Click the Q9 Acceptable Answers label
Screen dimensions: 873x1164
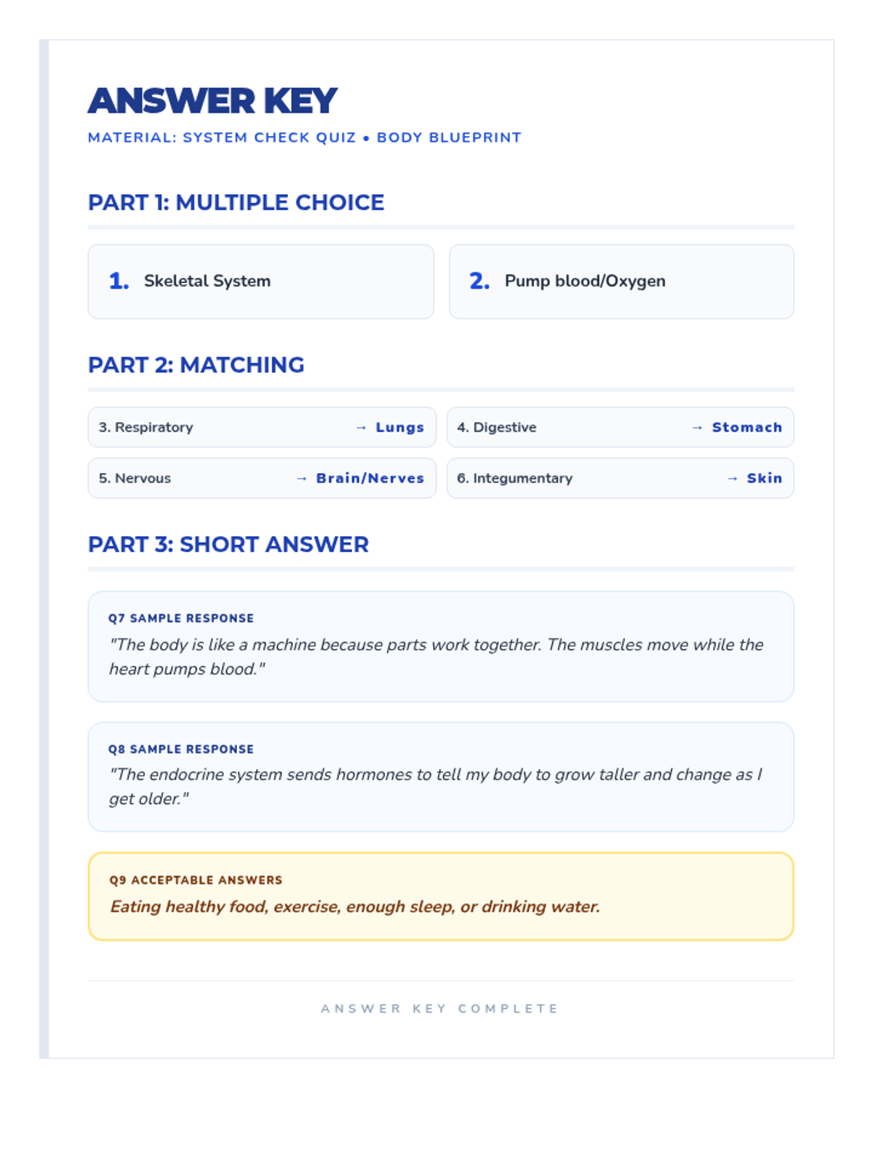coord(196,880)
